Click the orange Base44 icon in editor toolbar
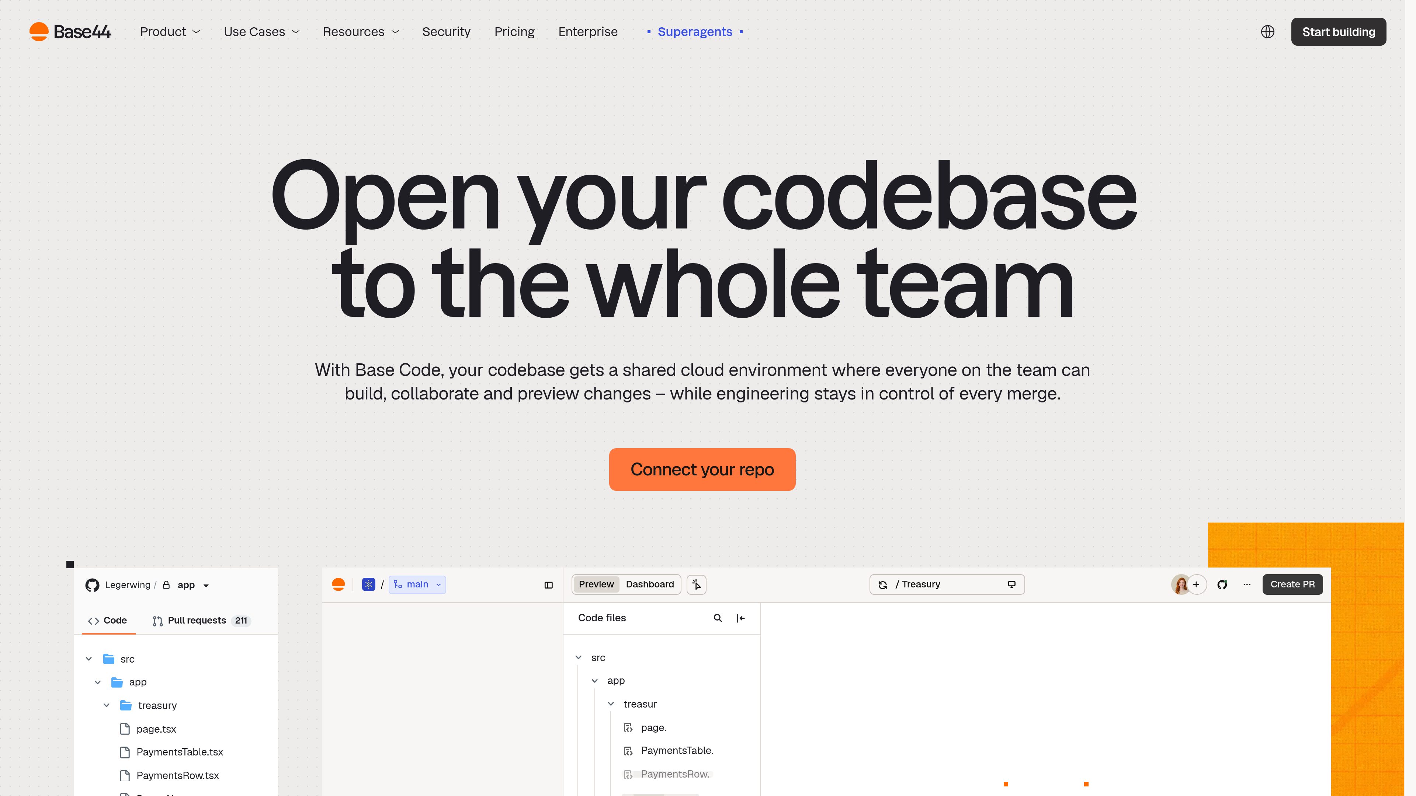Screen dimensions: 1416x796 click(339, 584)
